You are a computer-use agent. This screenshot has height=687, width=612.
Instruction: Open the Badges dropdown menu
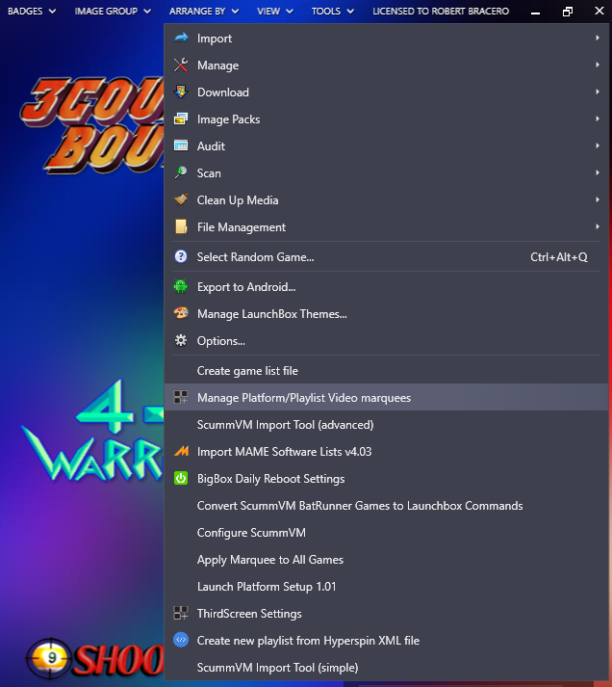pyautogui.click(x=32, y=11)
